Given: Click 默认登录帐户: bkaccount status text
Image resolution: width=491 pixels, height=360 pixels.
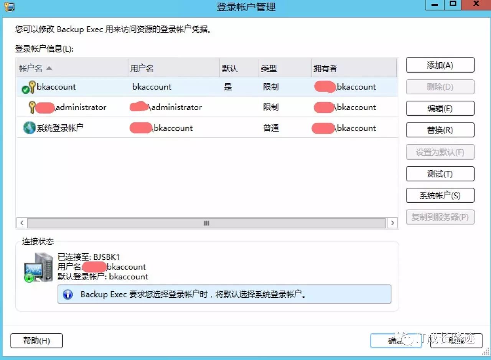Looking at the screenshot, I should point(103,277).
